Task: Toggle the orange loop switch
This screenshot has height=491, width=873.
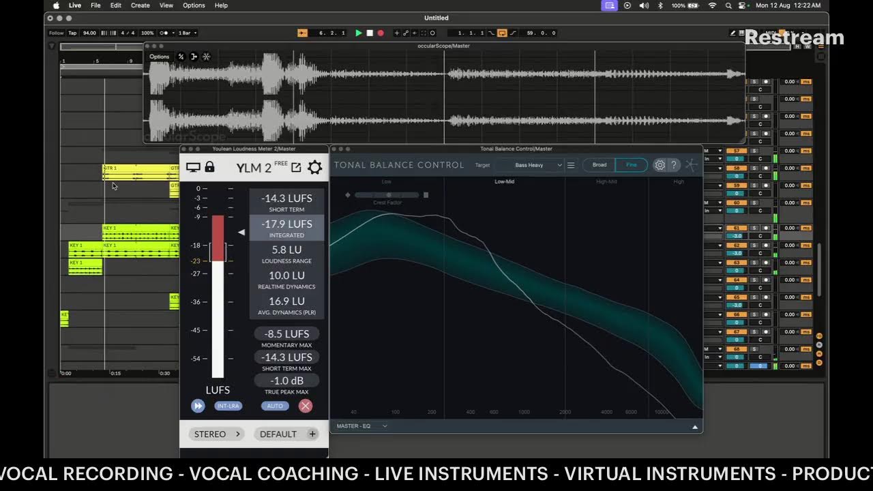Action: (502, 33)
